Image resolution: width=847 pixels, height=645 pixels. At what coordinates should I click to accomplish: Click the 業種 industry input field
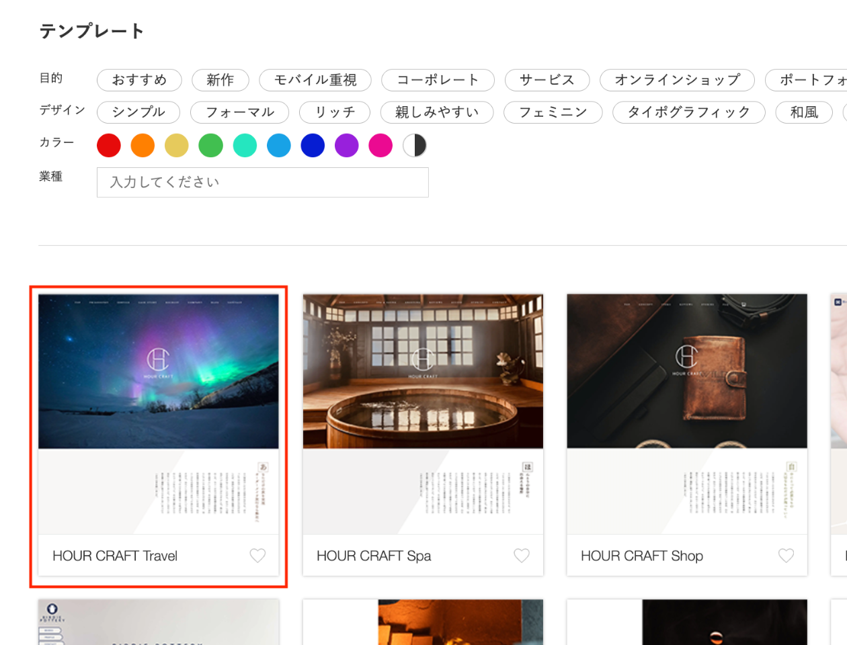(x=262, y=182)
